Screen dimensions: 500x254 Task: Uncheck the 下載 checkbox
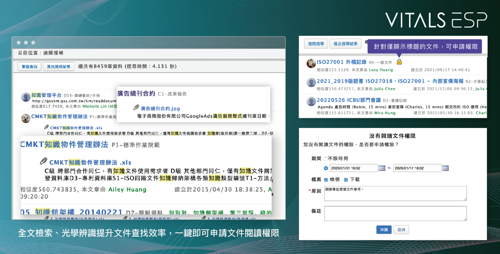[x=346, y=180]
